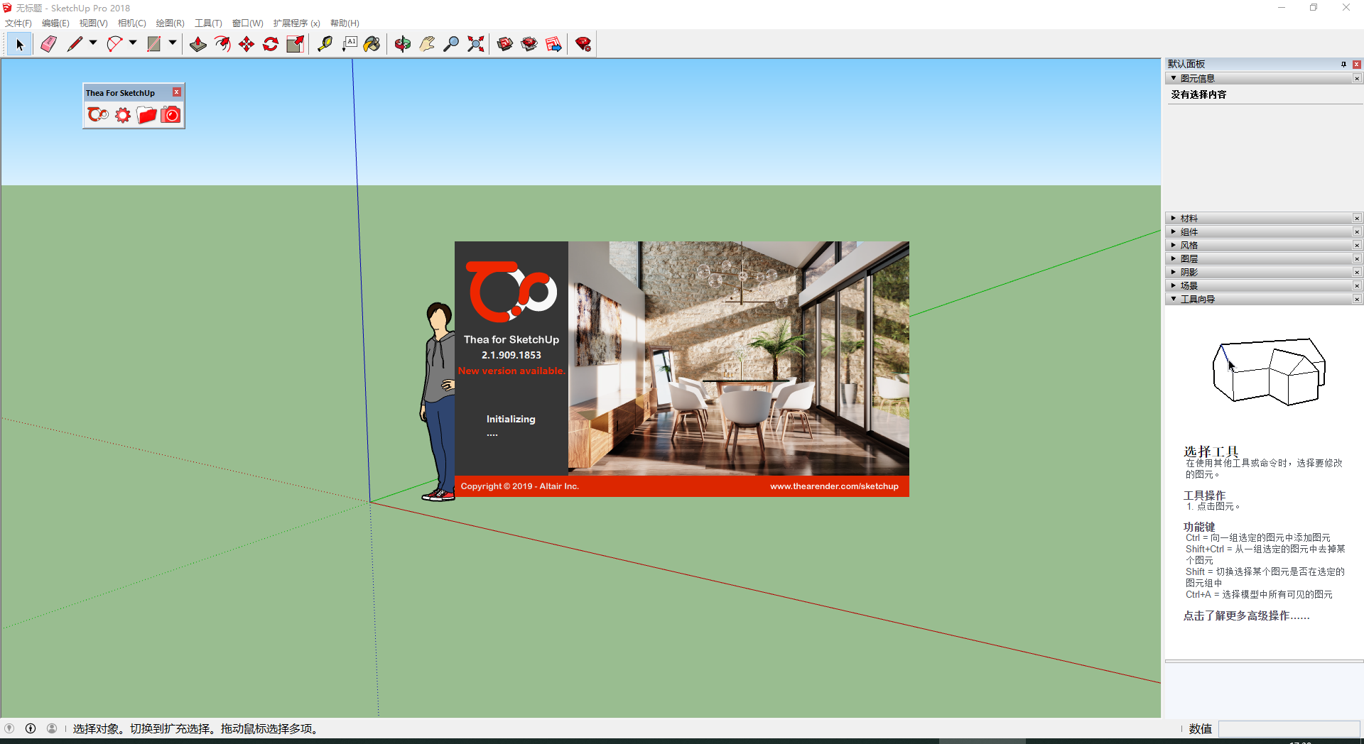1364x744 pixels.
Task: Open the Thea rendering window icon
Action: [98, 115]
